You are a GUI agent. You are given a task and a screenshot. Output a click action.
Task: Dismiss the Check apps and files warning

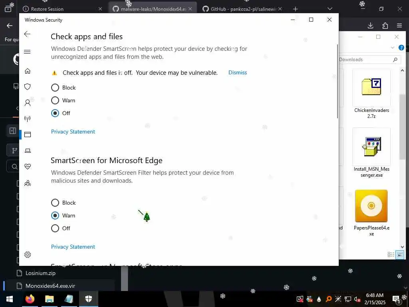(237, 73)
